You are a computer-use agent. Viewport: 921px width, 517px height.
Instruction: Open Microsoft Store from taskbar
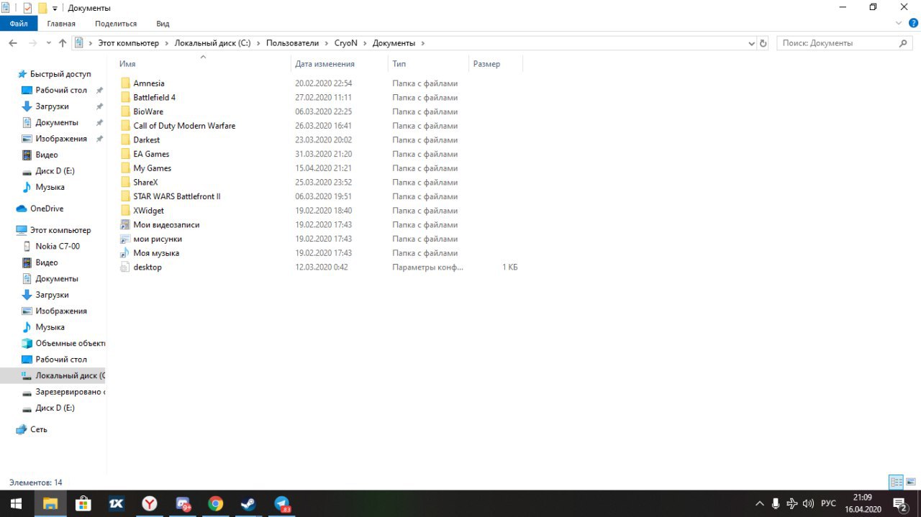[83, 503]
